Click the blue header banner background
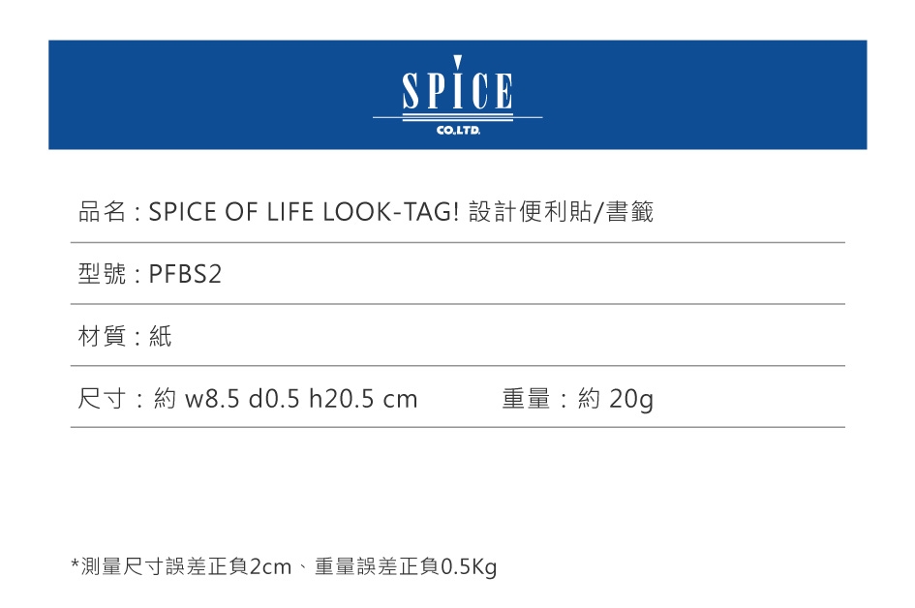This screenshot has height=608, width=915. [x=194, y=94]
